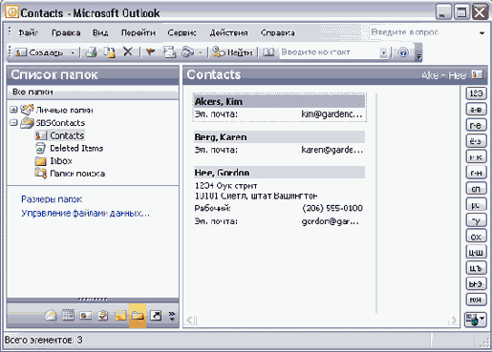Screen dimensions: 492x352
Task: Open the Действия menu
Action: click(228, 32)
